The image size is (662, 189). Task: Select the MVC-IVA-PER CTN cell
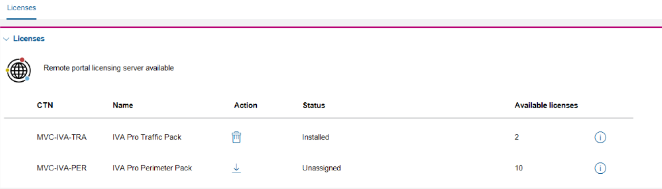62,168
